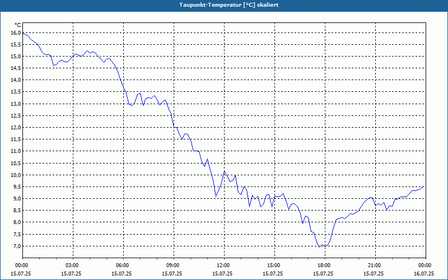Click the '15.07.25' date under 06:00

(122, 274)
